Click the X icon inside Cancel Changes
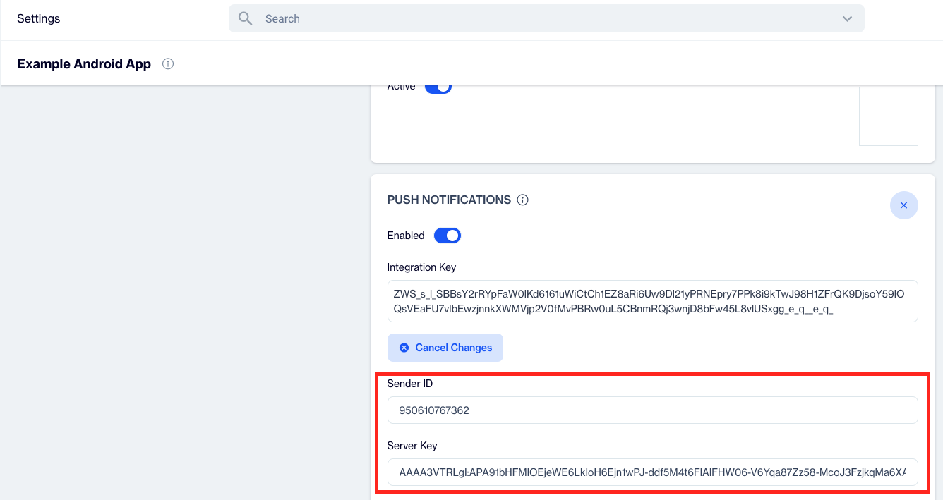Screen dimensions: 943x500 click(x=404, y=348)
